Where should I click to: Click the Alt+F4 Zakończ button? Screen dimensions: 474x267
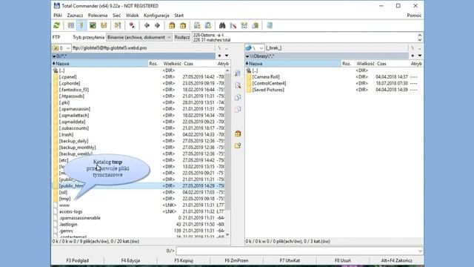(x=396, y=260)
